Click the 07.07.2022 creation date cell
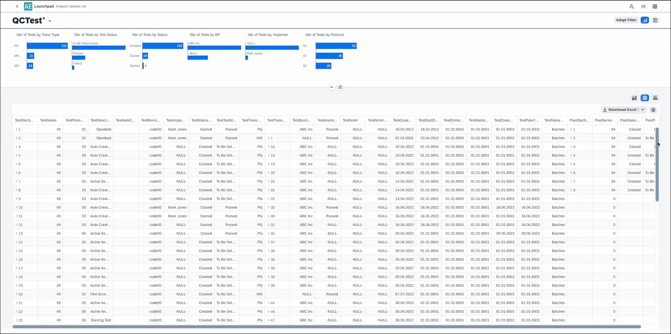The image size is (671, 334). pos(404,294)
